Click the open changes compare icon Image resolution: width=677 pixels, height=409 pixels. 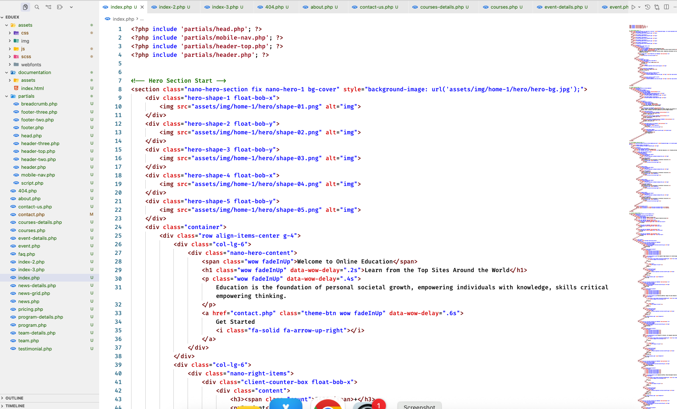point(657,7)
